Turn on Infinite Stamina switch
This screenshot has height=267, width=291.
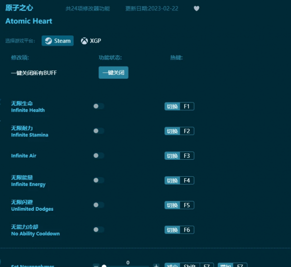click(x=98, y=131)
